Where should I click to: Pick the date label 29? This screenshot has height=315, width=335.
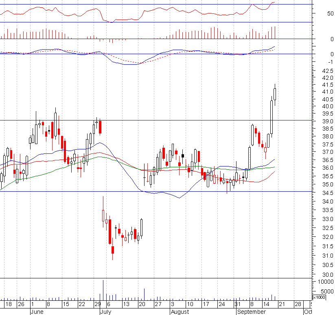point(97,304)
